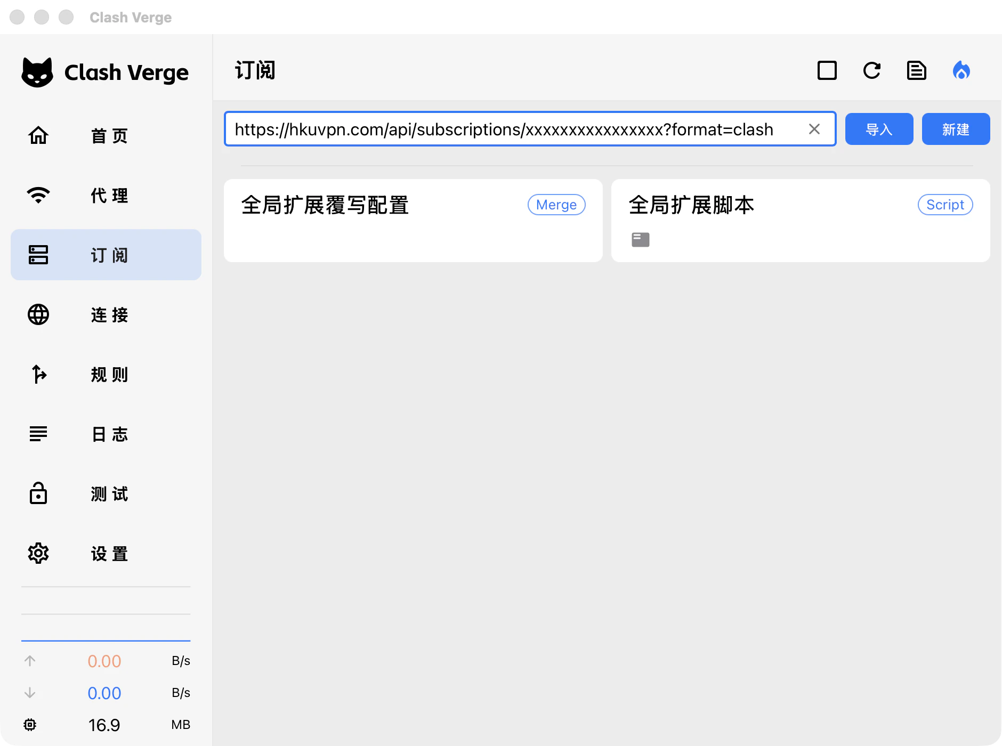Viewport: 1002px width, 746px height.
Task: Click the 新建 new profile button
Action: [956, 129]
